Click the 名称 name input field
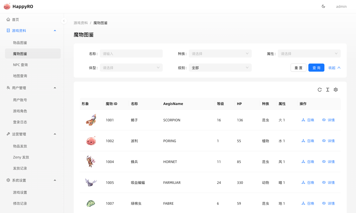356x213 pixels. [x=131, y=54]
